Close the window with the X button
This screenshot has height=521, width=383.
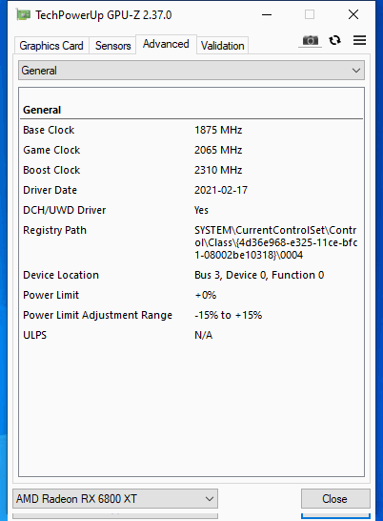tap(353, 14)
